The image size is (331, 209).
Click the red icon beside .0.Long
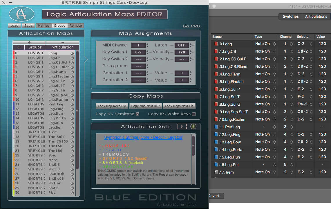click(216, 44)
